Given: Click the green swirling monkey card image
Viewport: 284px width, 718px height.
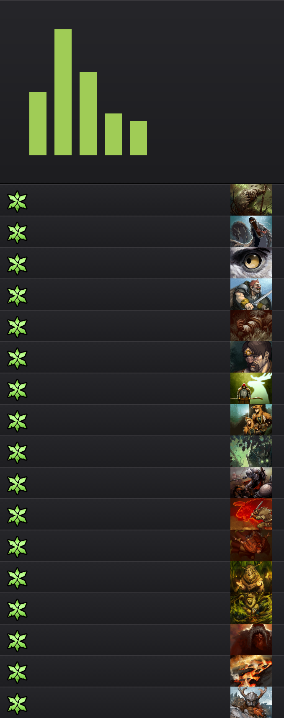Looking at the screenshot, I should pyautogui.click(x=251, y=608).
